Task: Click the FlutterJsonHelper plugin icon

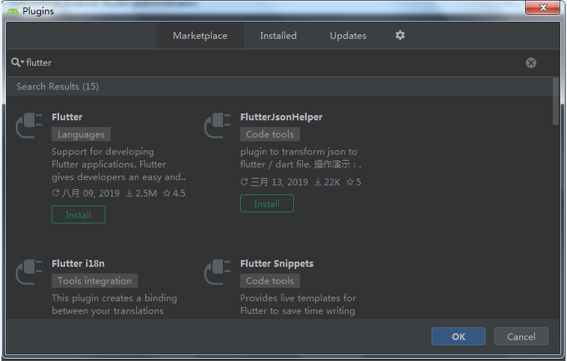Action: [218, 125]
